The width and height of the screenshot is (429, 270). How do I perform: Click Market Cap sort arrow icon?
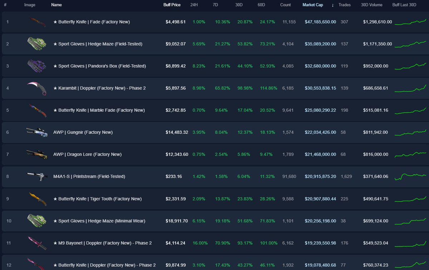pyautogui.click(x=333, y=5)
